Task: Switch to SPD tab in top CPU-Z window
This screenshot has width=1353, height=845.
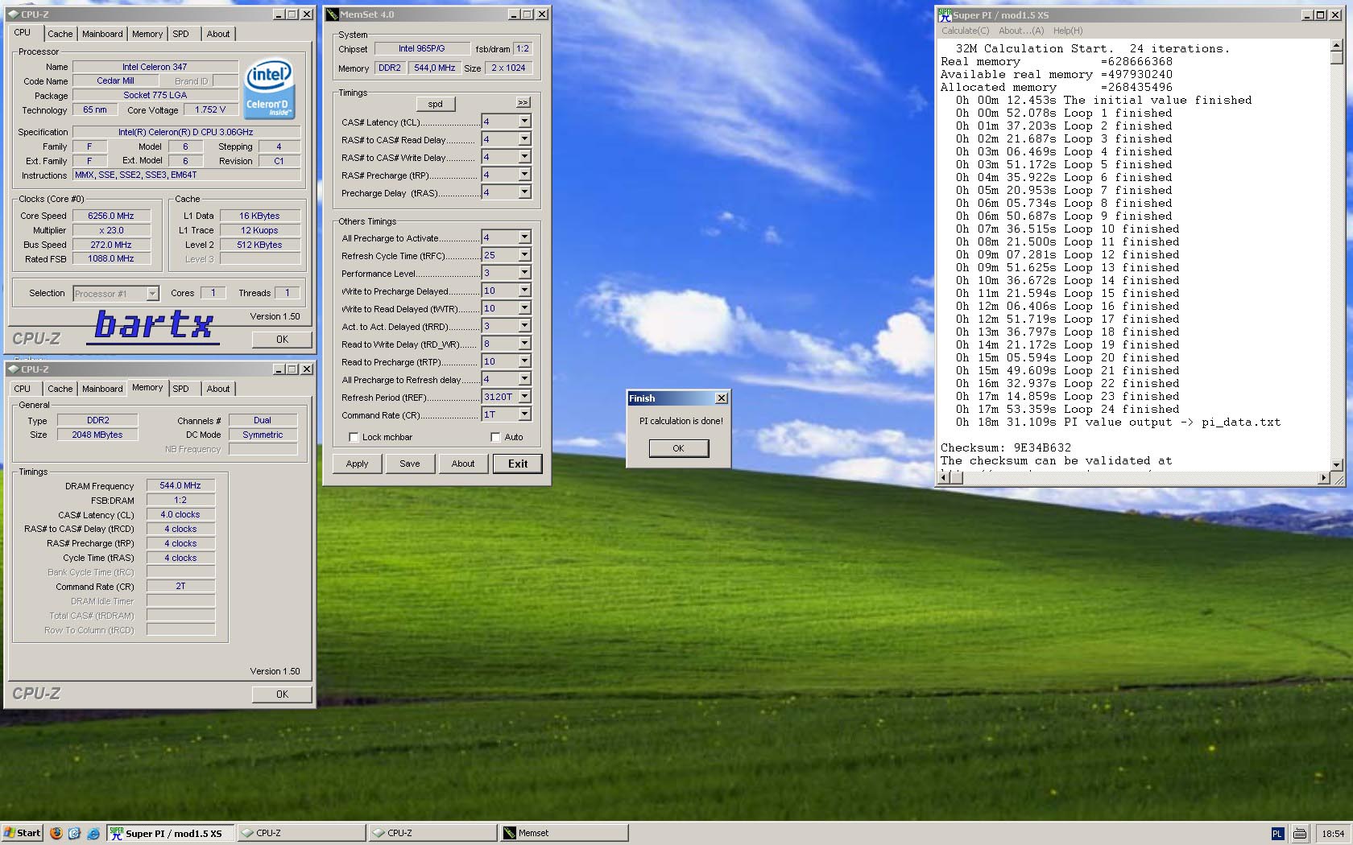Action: click(x=181, y=34)
